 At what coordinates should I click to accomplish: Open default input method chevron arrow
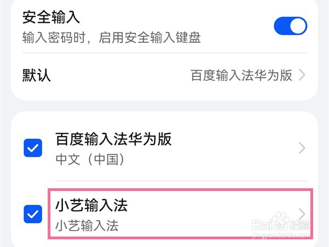tap(302, 75)
